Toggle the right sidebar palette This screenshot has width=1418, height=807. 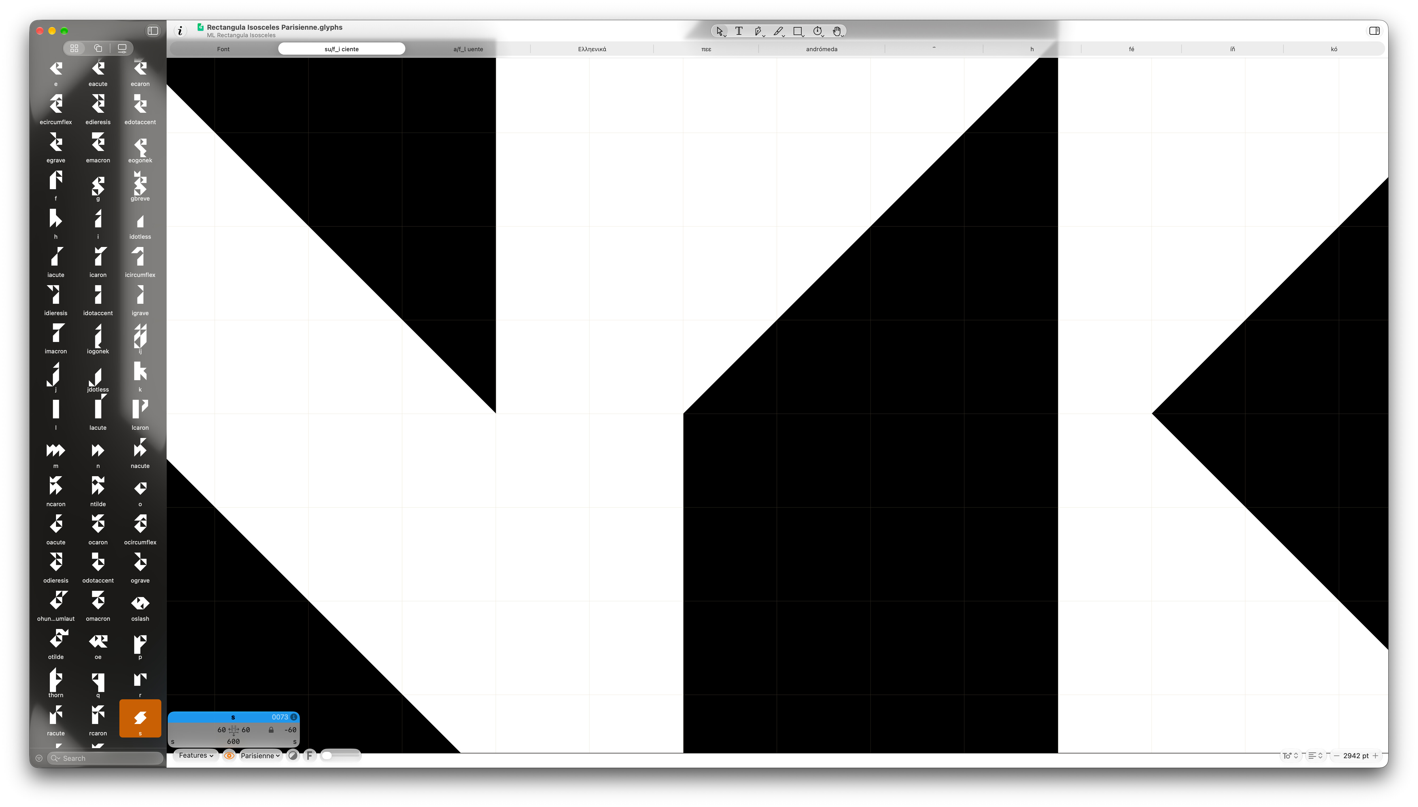pos(1374,31)
